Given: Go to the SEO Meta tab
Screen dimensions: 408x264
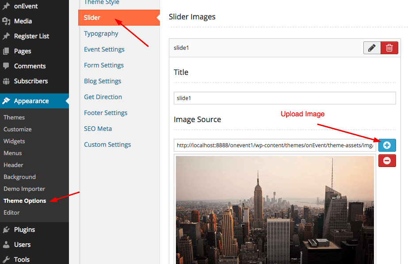Looking at the screenshot, I should click(x=98, y=129).
